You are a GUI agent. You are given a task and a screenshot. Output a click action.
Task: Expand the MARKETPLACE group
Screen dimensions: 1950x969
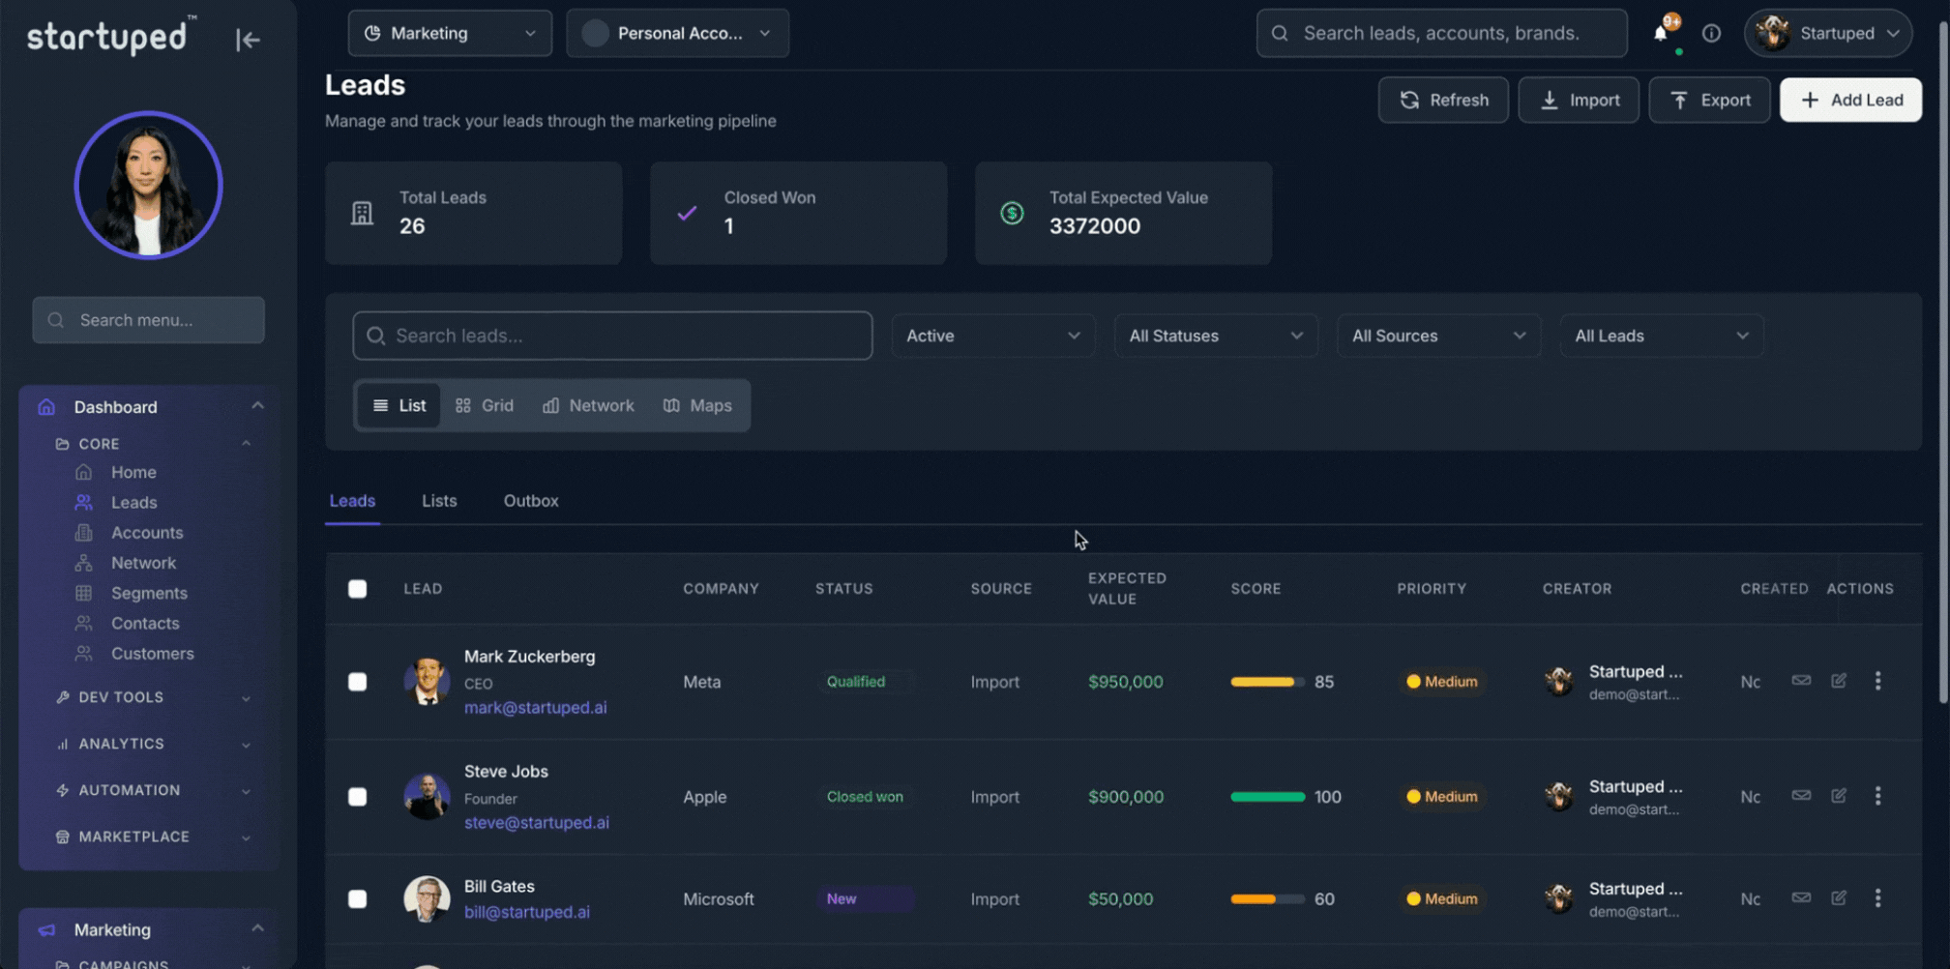[246, 837]
